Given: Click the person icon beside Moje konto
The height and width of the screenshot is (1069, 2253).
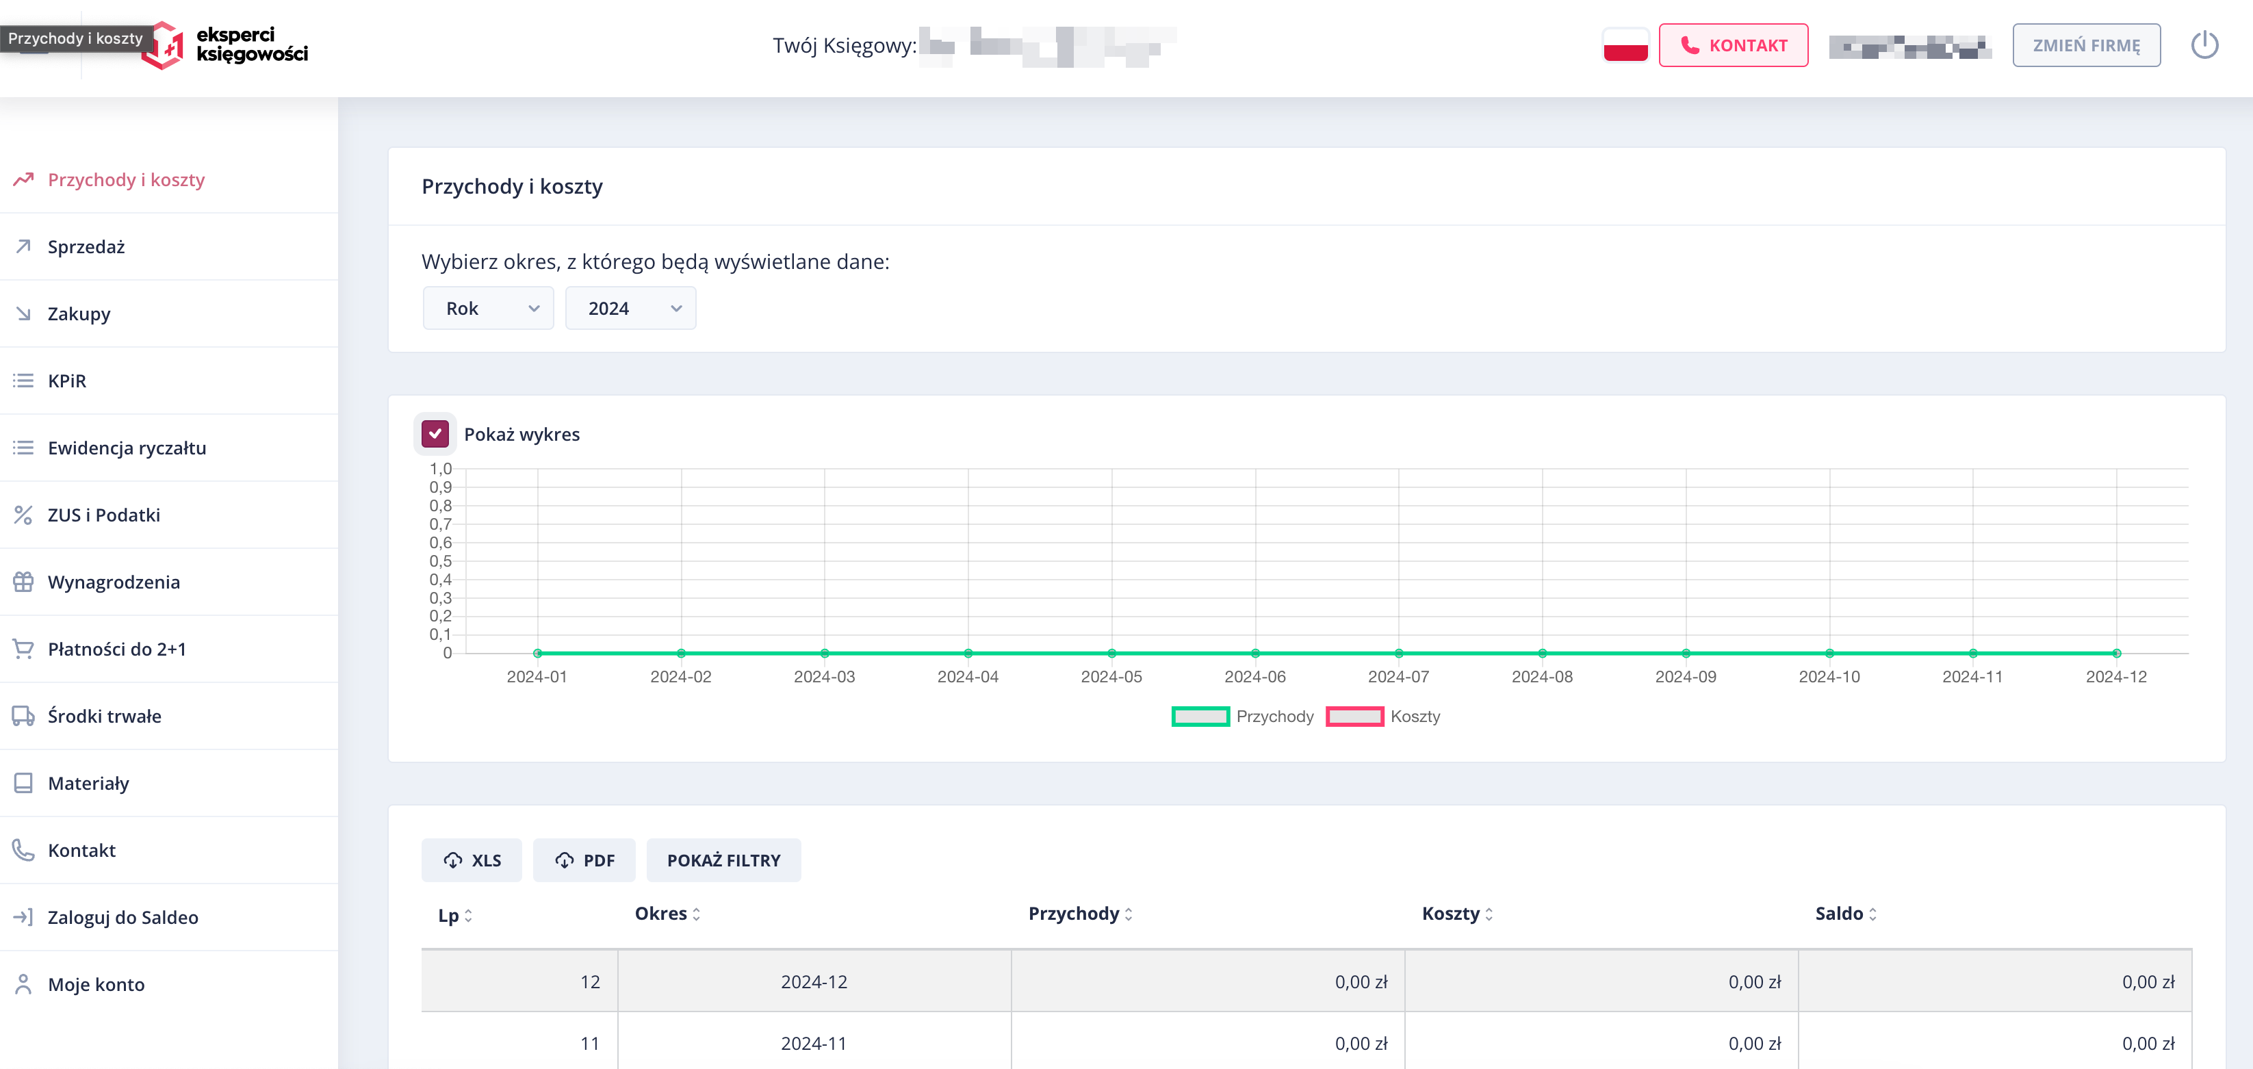Looking at the screenshot, I should [x=24, y=984].
